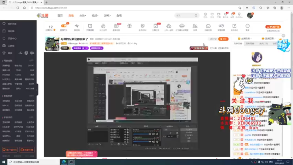Image resolution: width=293 pixels, height=165 pixels.
Task: Open start-streaming camera icon in header
Action: click(x=219, y=15)
